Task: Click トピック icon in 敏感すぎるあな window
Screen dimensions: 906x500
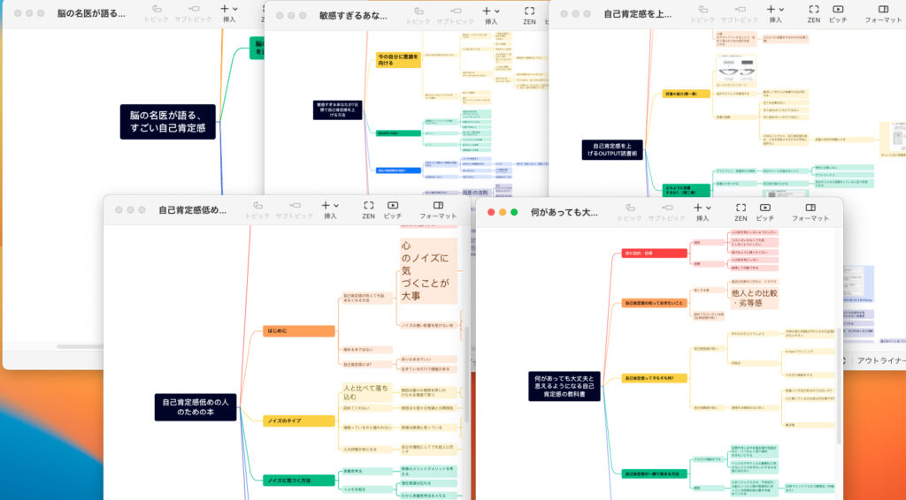Action: click(418, 14)
